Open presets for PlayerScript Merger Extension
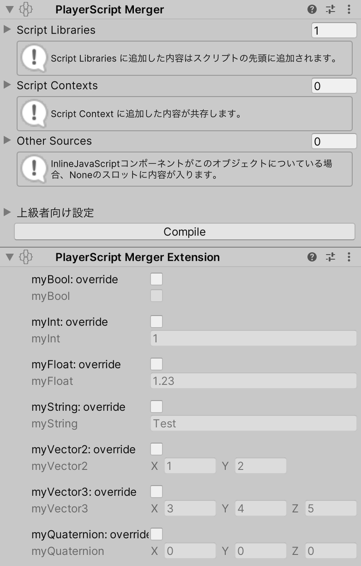The image size is (361, 566). 331,257
